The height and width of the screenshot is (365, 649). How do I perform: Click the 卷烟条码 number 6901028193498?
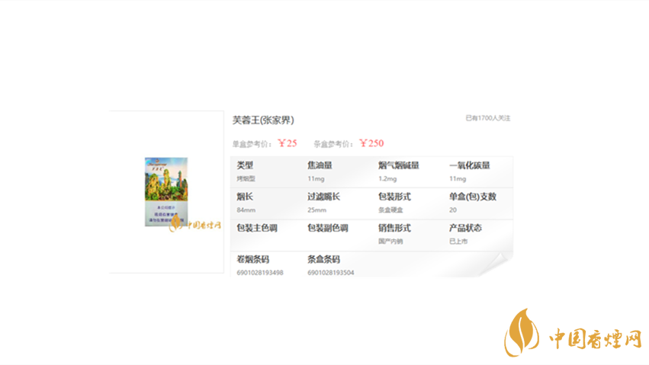point(260,272)
